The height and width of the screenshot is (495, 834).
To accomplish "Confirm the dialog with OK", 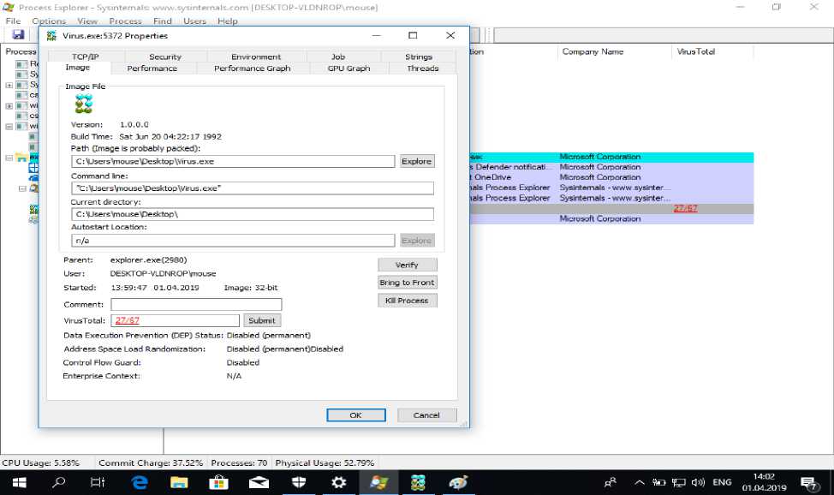I will (x=356, y=415).
